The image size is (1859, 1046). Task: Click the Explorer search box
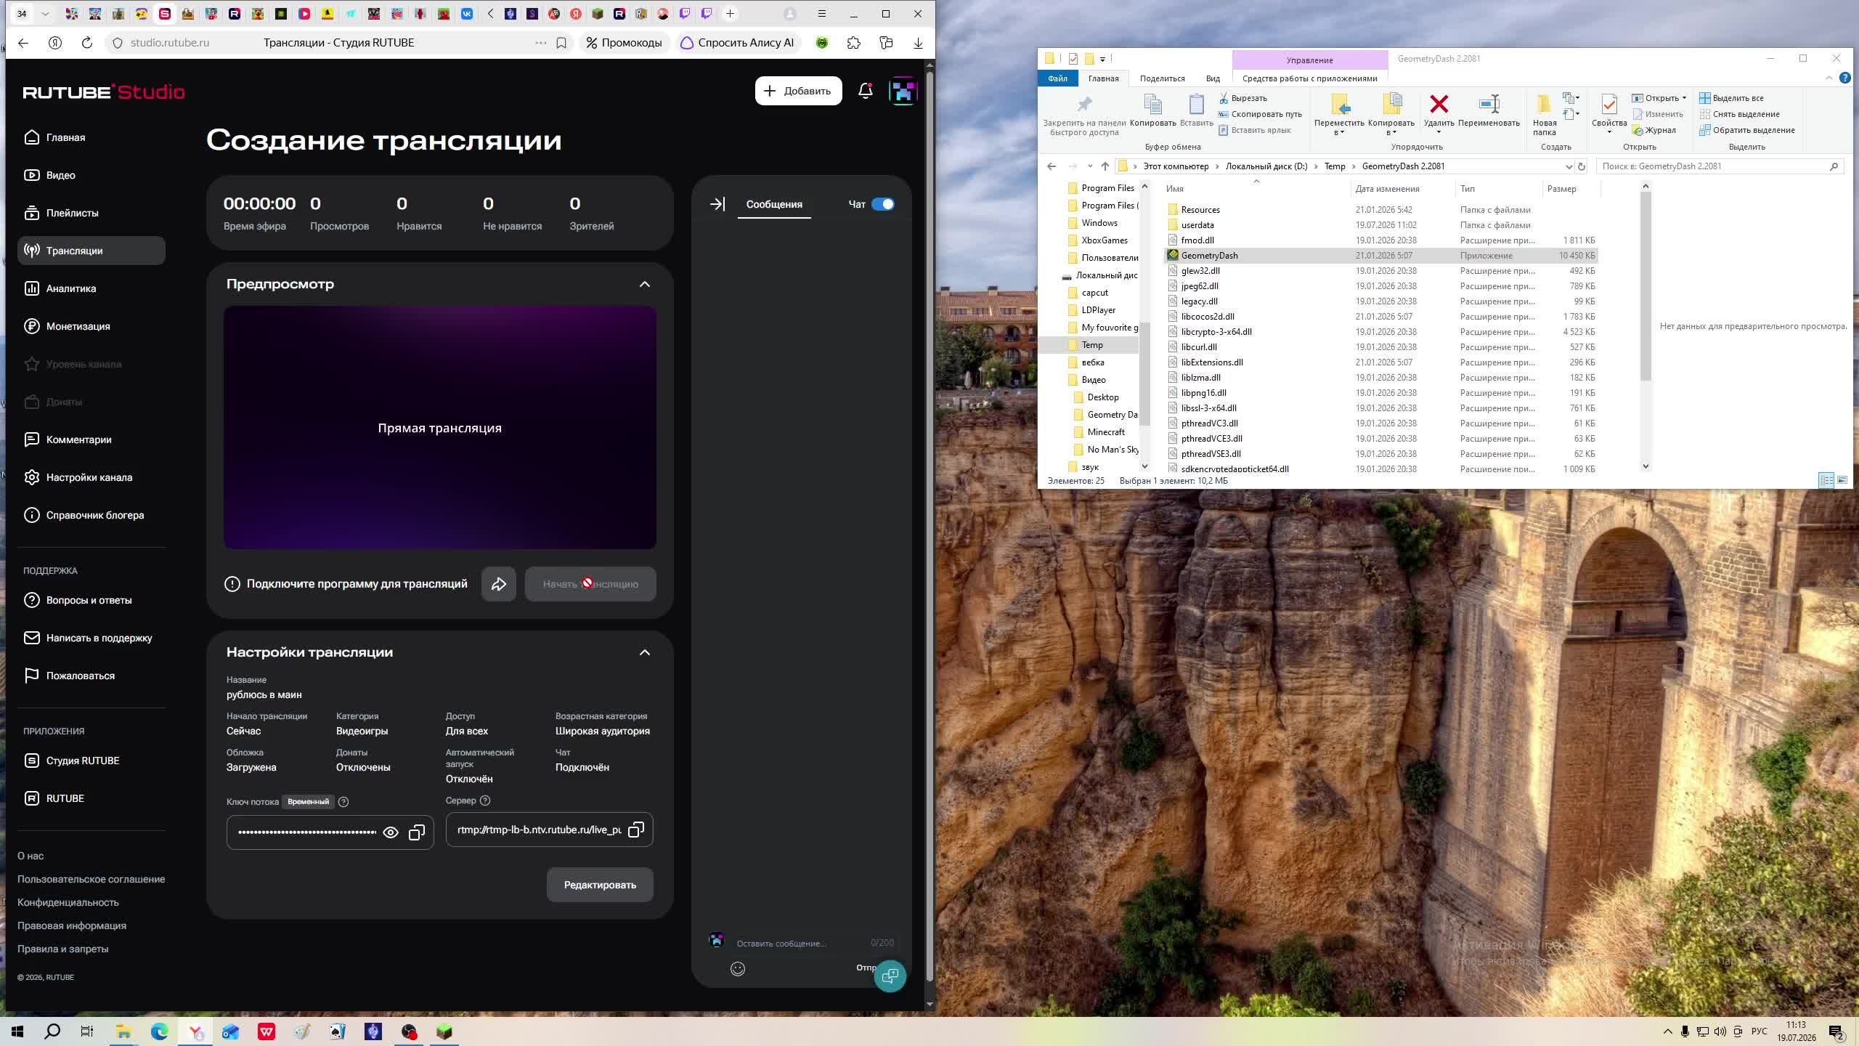tap(1720, 166)
